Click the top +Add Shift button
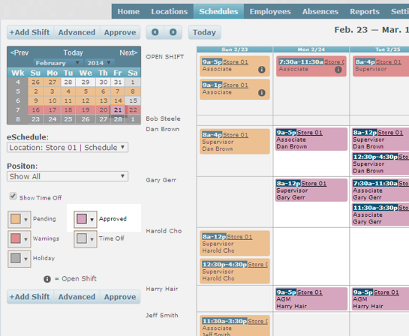This screenshot has width=409, height=336. click(x=30, y=32)
